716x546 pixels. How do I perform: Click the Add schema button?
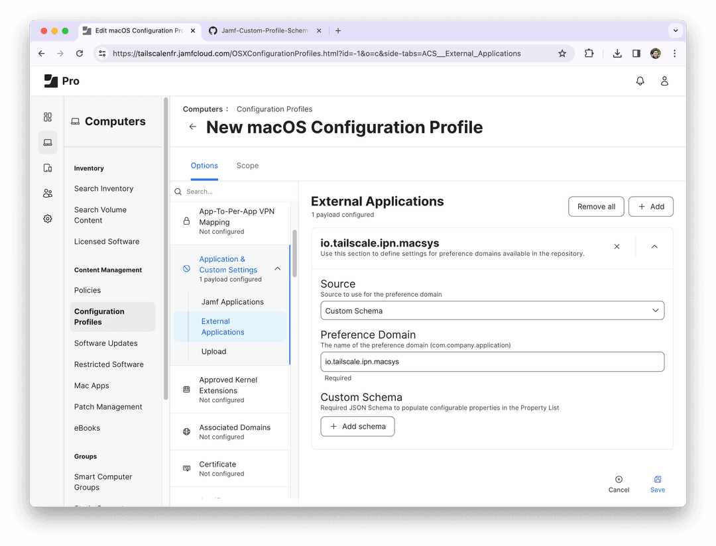[x=357, y=426]
